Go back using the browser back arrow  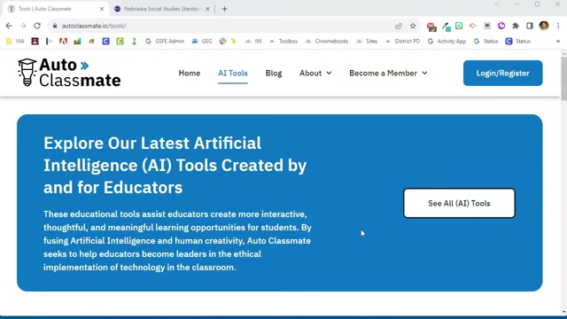click(x=9, y=26)
